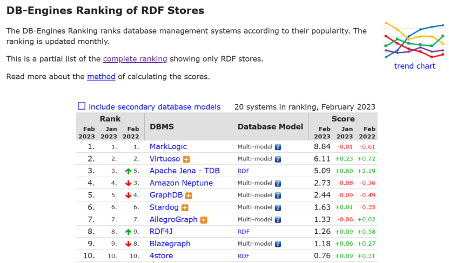
Task: Open the RDF4J link
Action: 161,232
